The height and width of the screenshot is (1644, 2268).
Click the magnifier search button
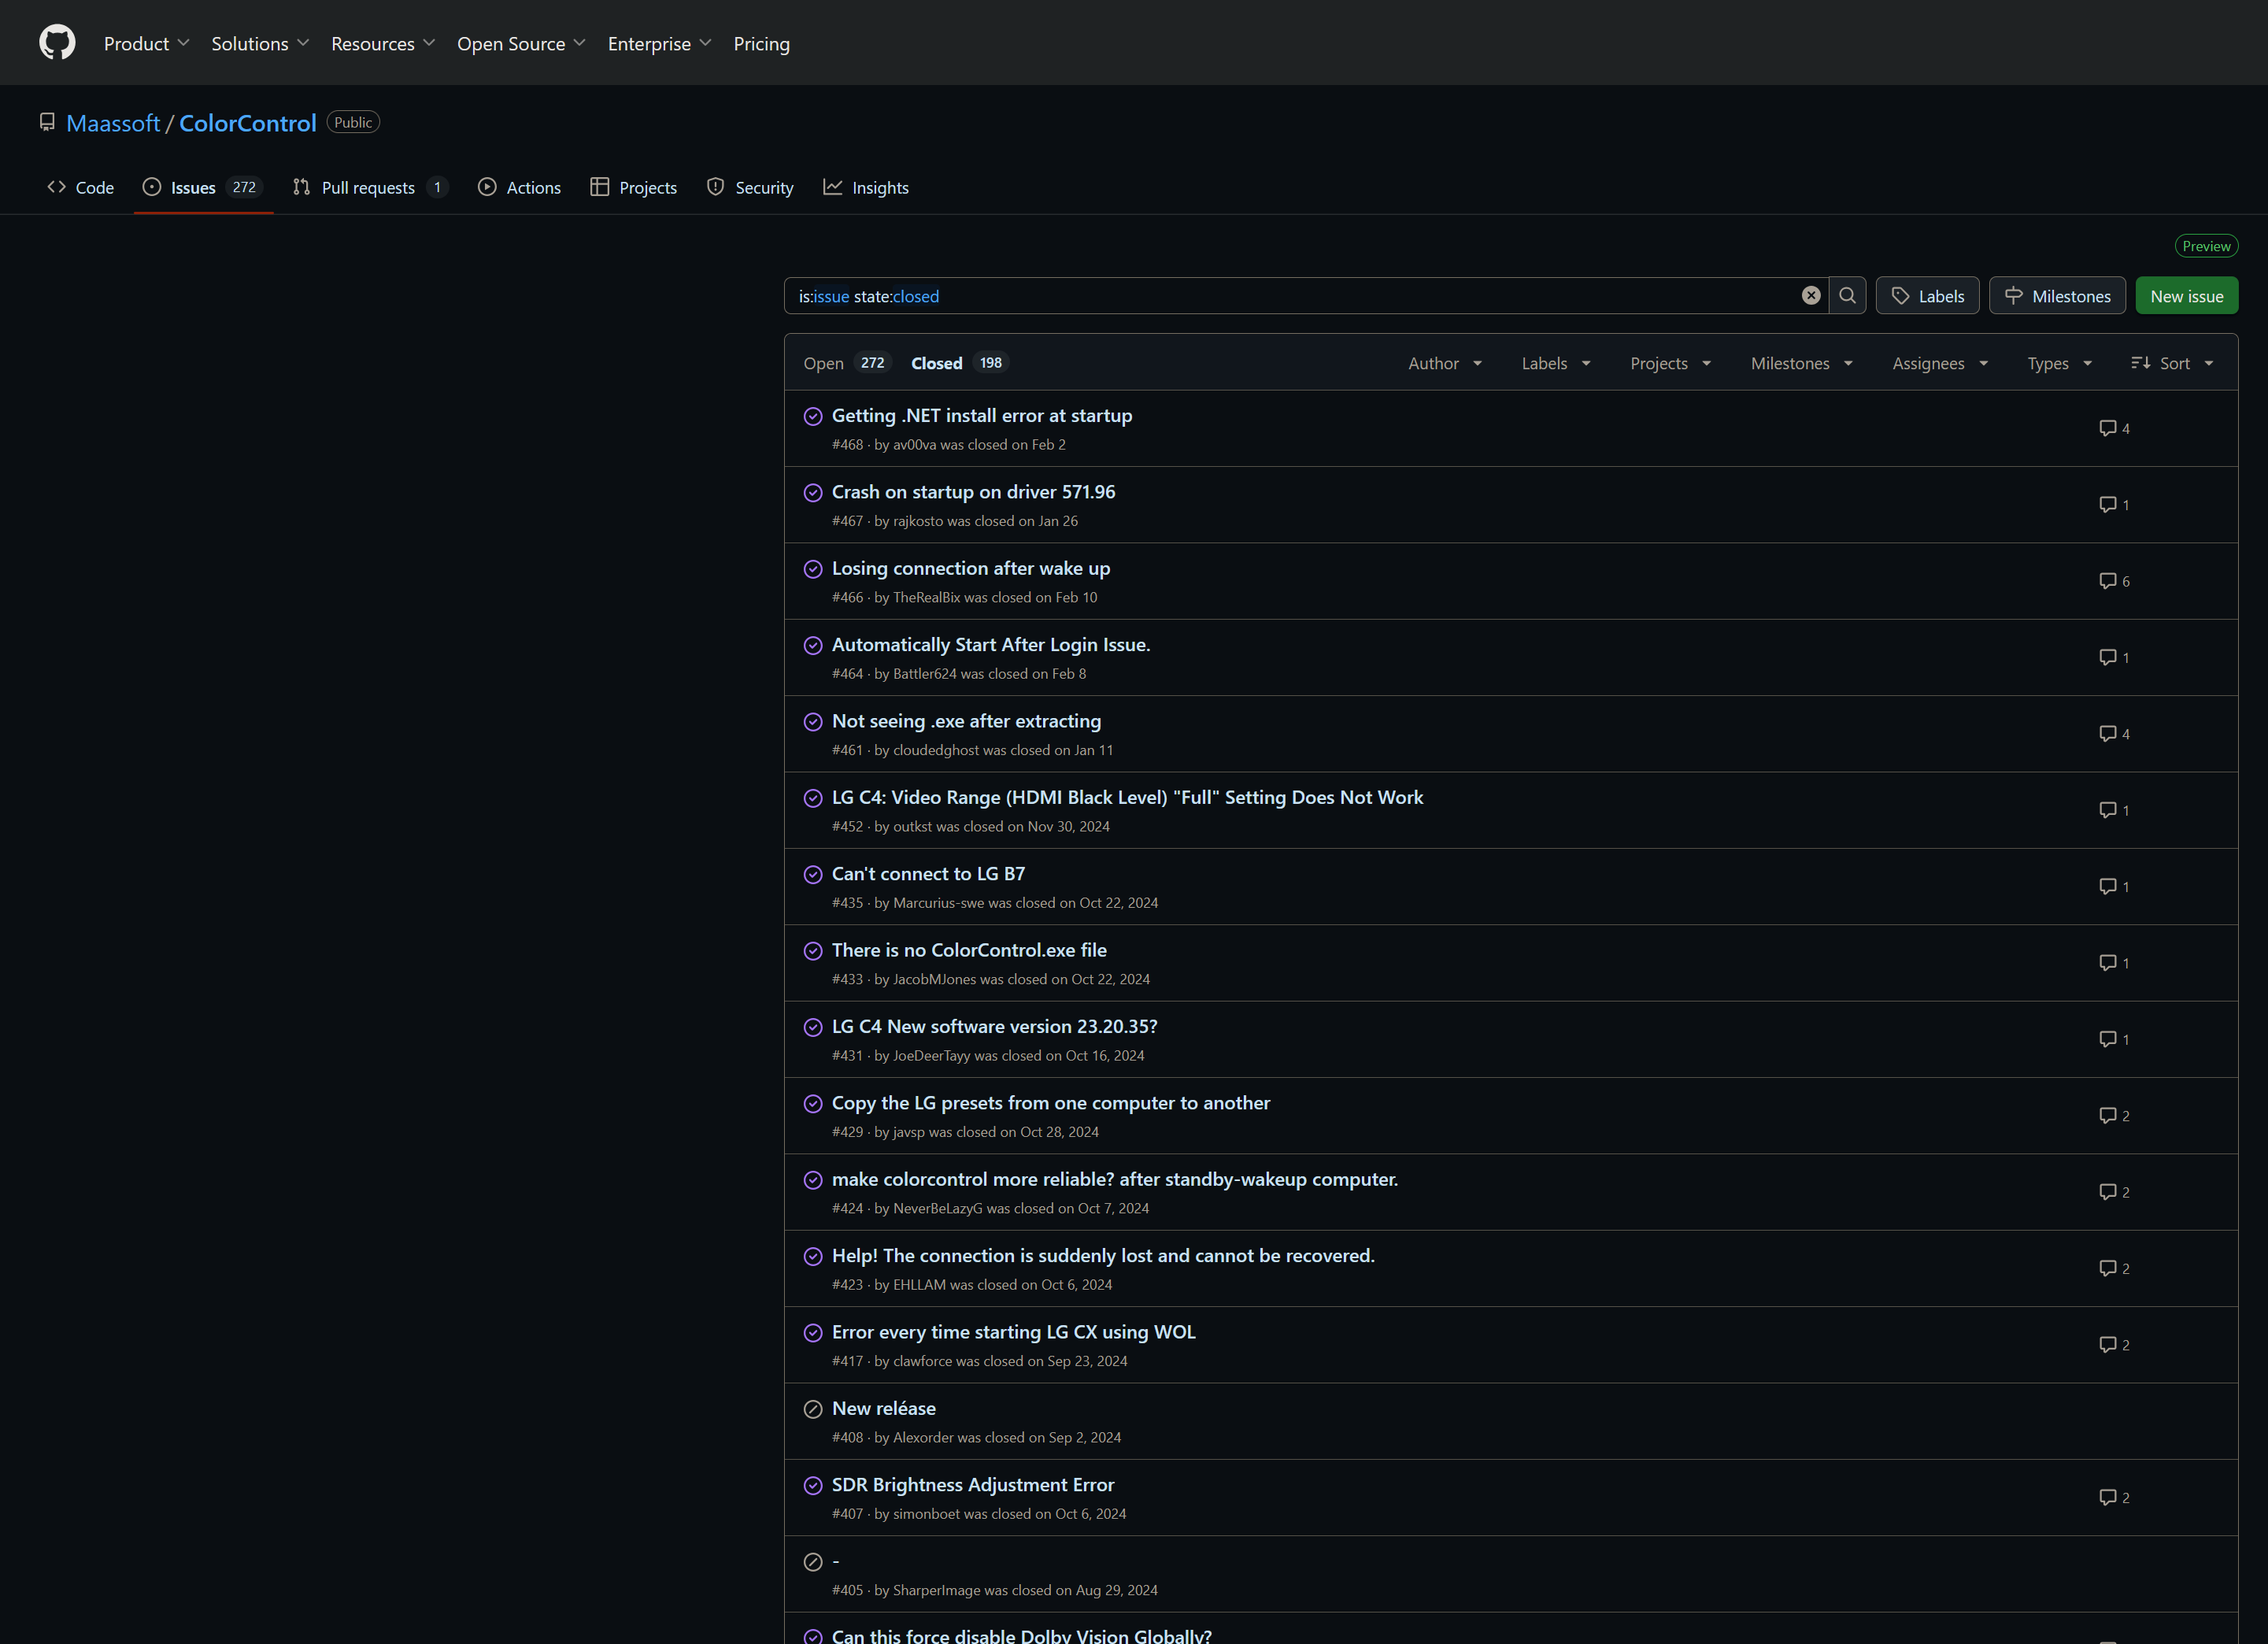[x=1847, y=296]
